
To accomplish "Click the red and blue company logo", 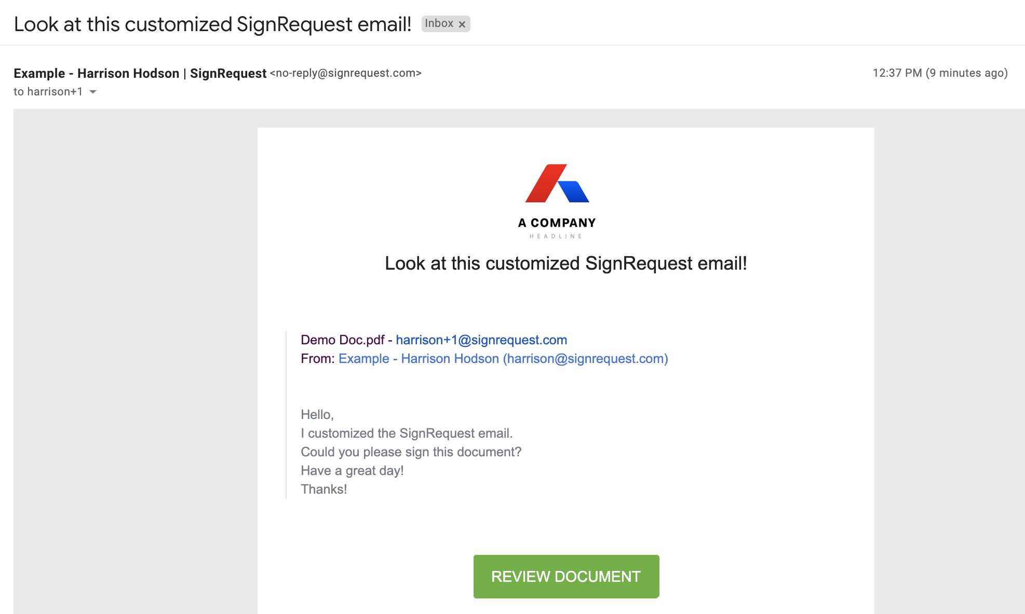I will point(557,183).
